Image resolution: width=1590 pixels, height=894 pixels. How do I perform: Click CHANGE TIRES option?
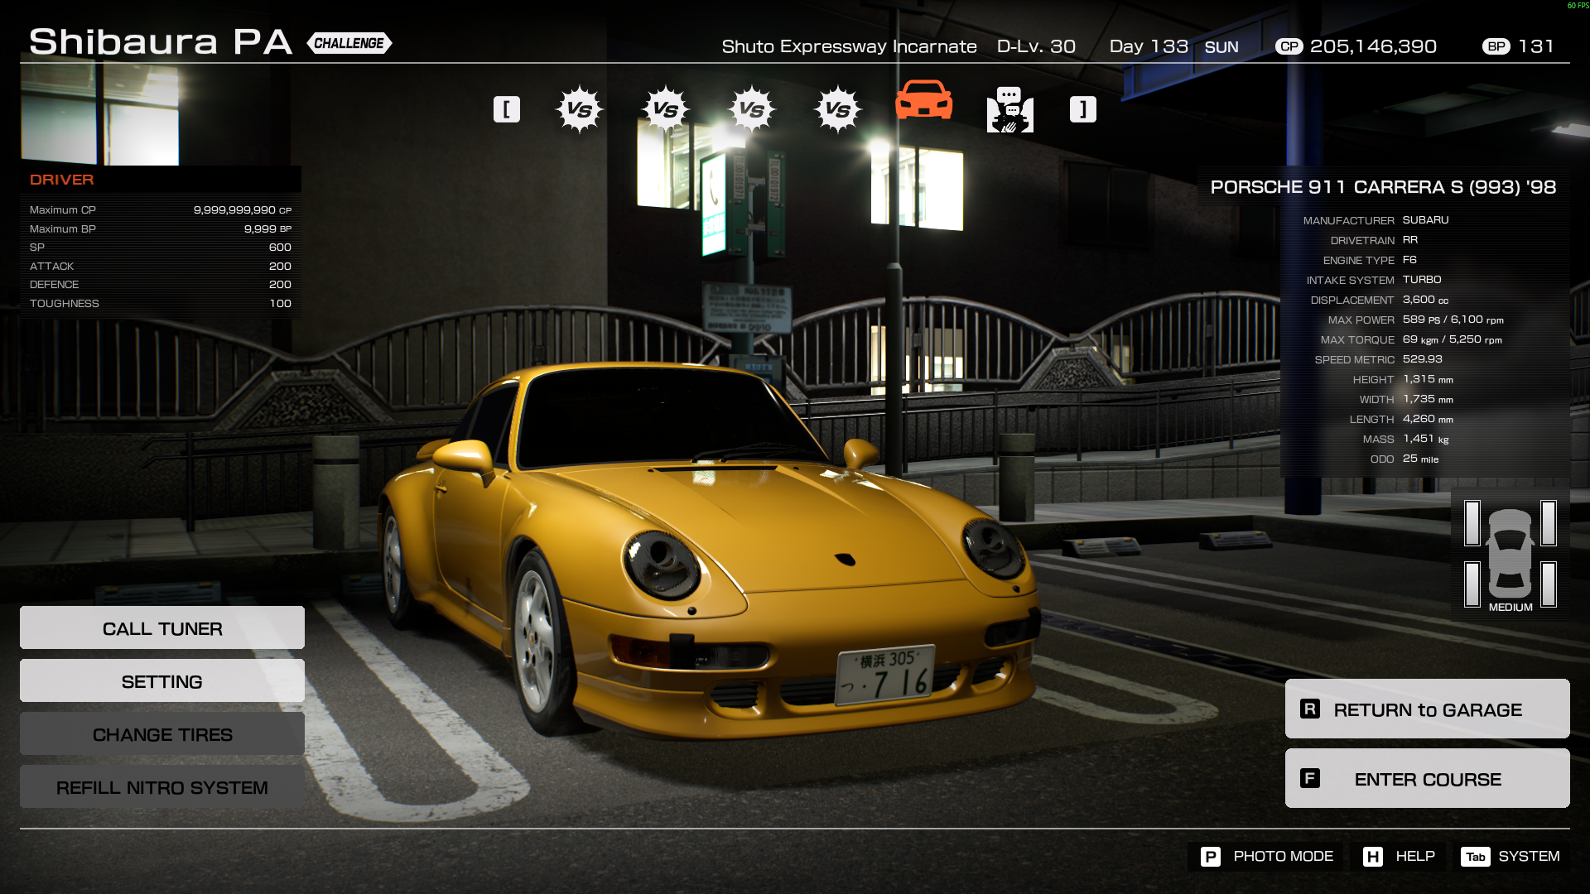(162, 734)
